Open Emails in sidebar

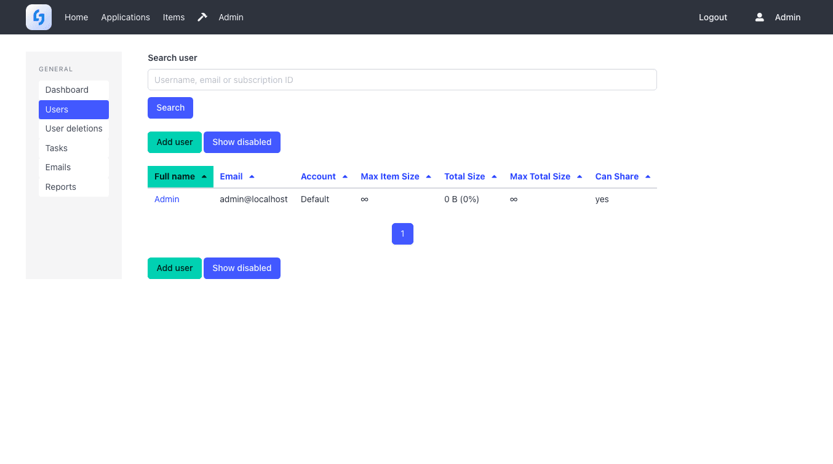[74, 167]
